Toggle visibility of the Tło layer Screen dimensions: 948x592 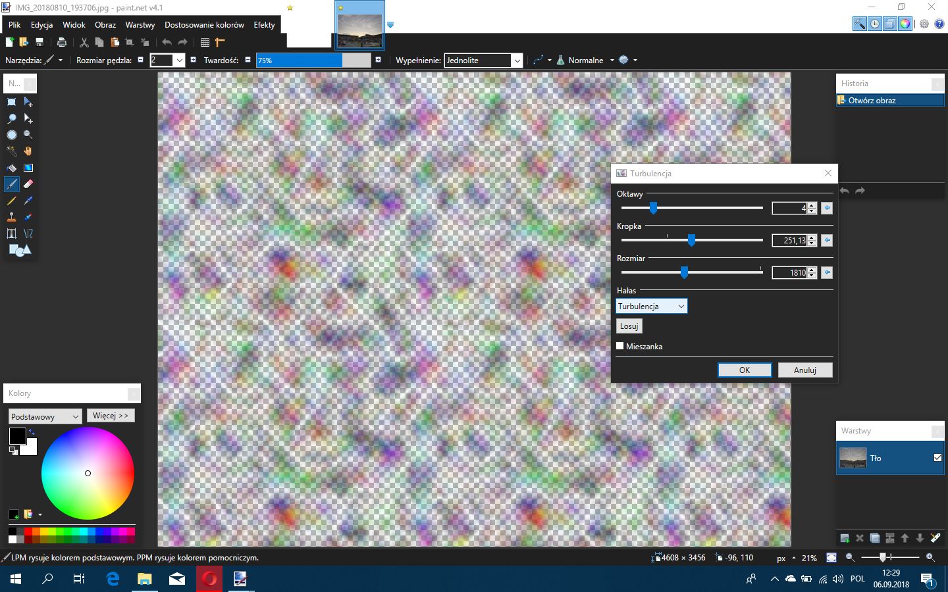(x=937, y=458)
